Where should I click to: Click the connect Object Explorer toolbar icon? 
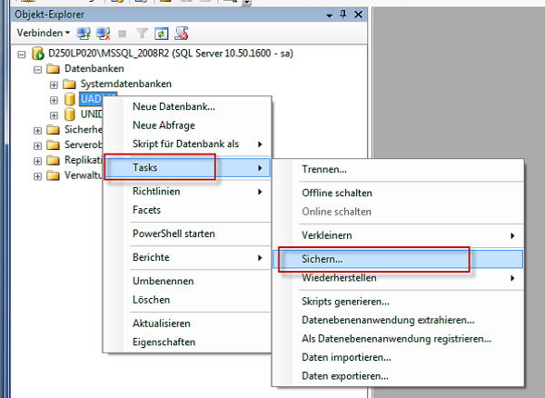coord(84,34)
